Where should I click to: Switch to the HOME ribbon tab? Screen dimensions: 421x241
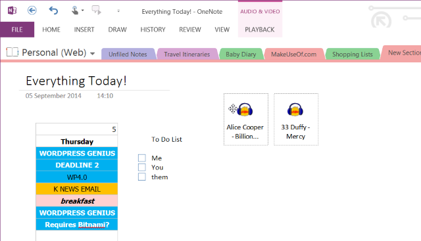(x=51, y=30)
